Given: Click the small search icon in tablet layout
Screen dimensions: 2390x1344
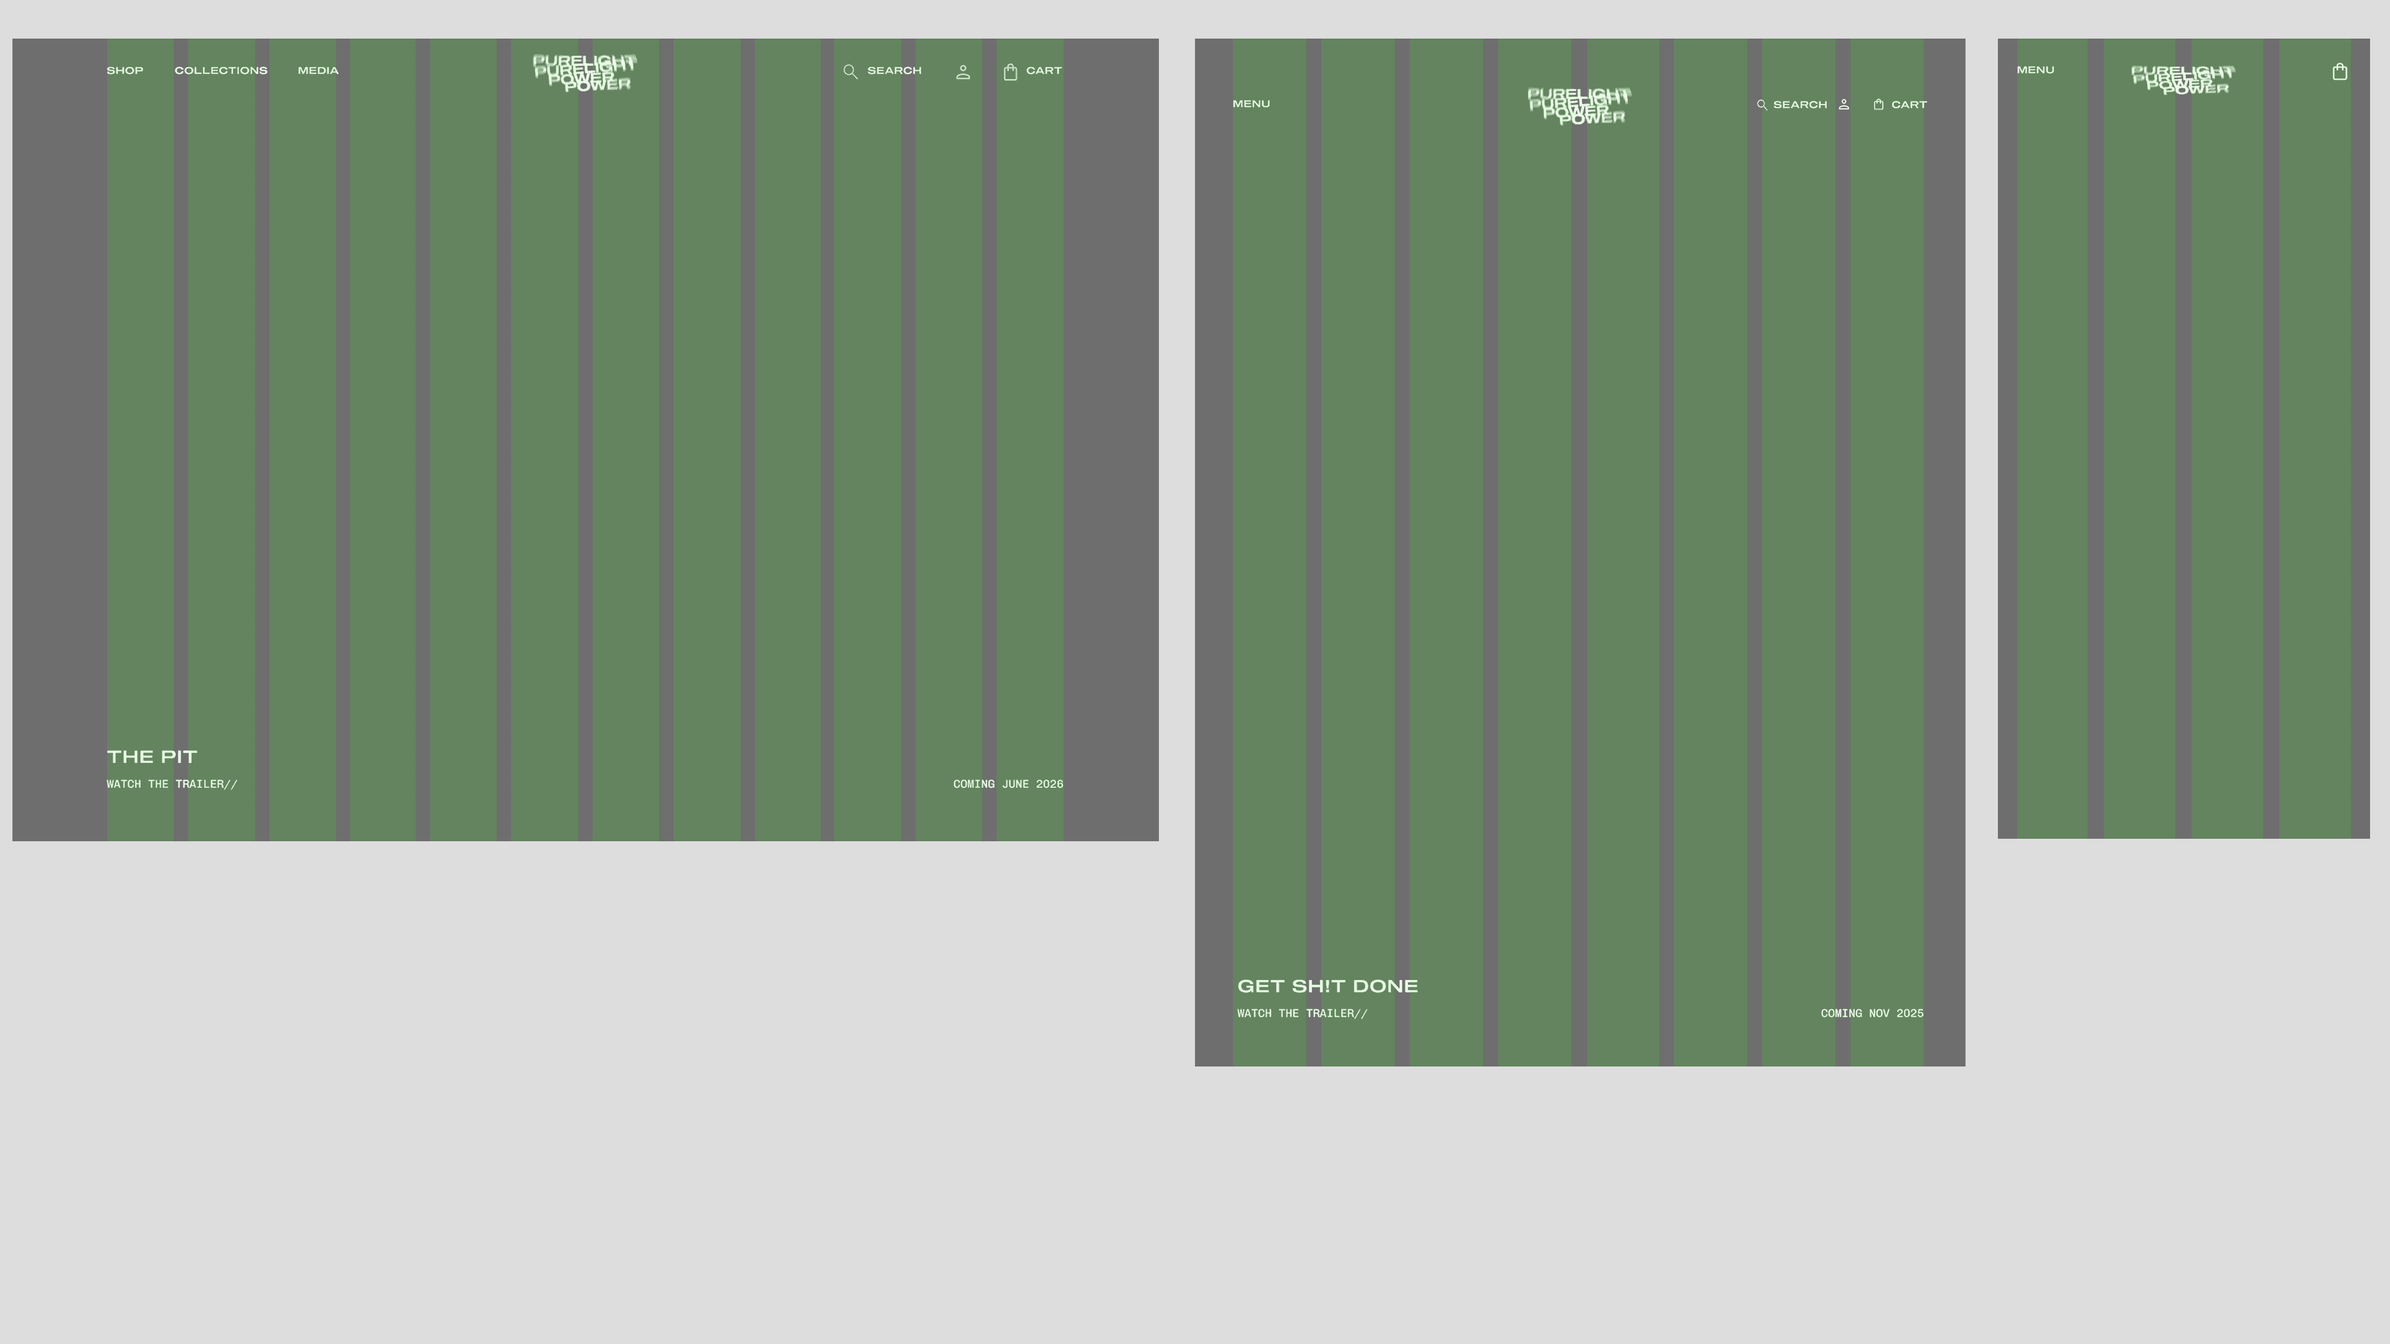Looking at the screenshot, I should (1761, 105).
